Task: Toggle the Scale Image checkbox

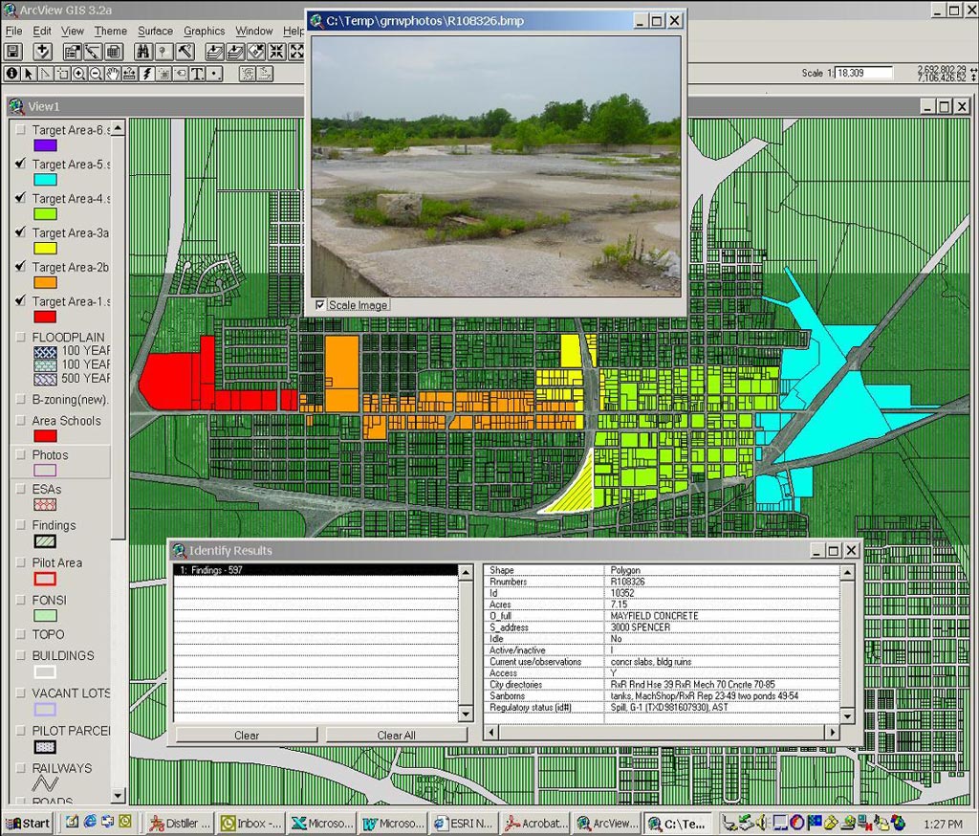Action: (x=320, y=305)
